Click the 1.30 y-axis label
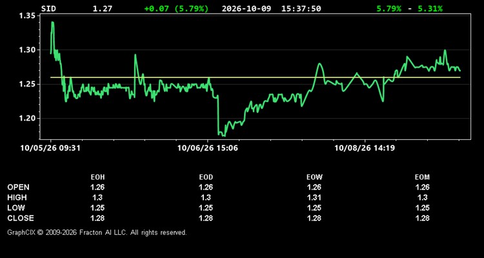 click(x=28, y=50)
